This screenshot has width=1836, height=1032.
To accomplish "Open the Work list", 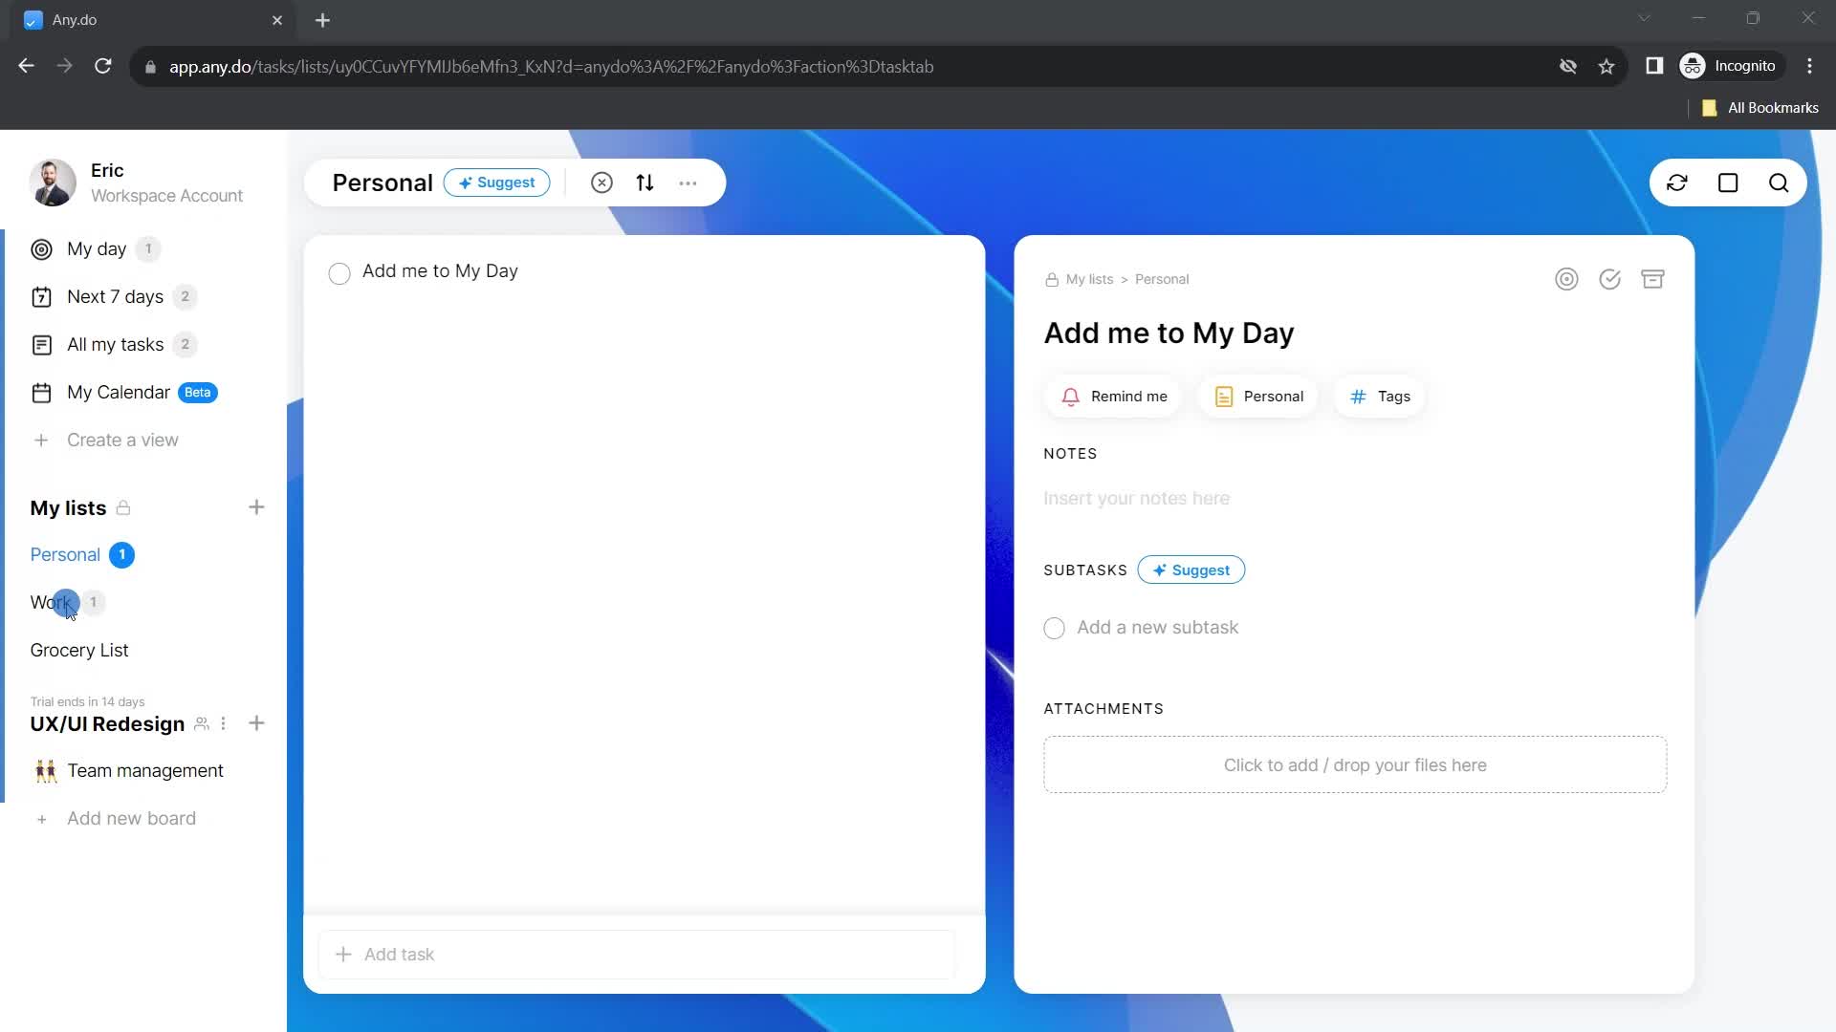I will click(x=52, y=602).
